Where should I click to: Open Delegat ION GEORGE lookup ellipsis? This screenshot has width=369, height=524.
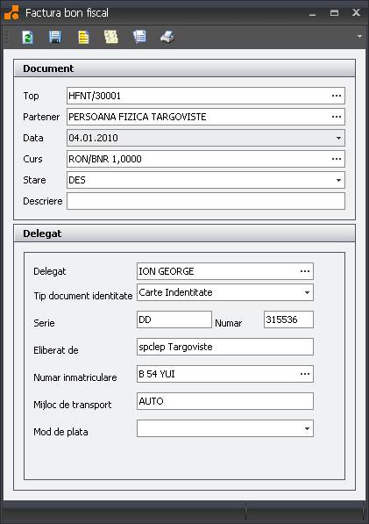305,271
